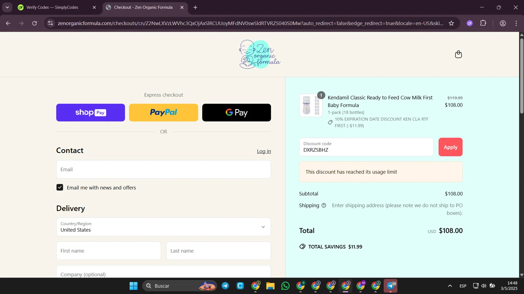524x294 pixels.
Task: Click the Kendamil formula product thumbnail
Action: (x=311, y=105)
